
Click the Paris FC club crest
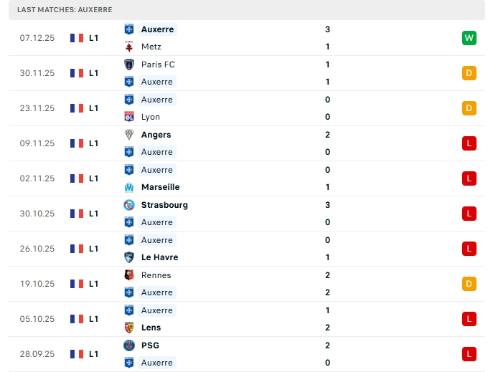pos(129,65)
